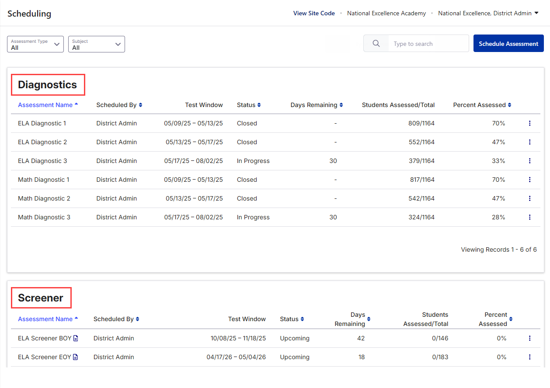
Task: Open kebab menu for ELA Screener EOY
Action: pyautogui.click(x=529, y=357)
